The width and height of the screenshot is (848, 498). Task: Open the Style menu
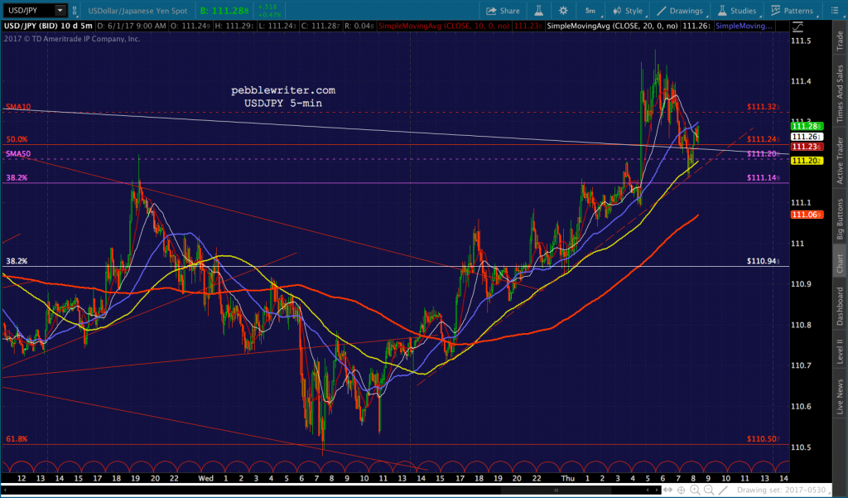tap(628, 11)
